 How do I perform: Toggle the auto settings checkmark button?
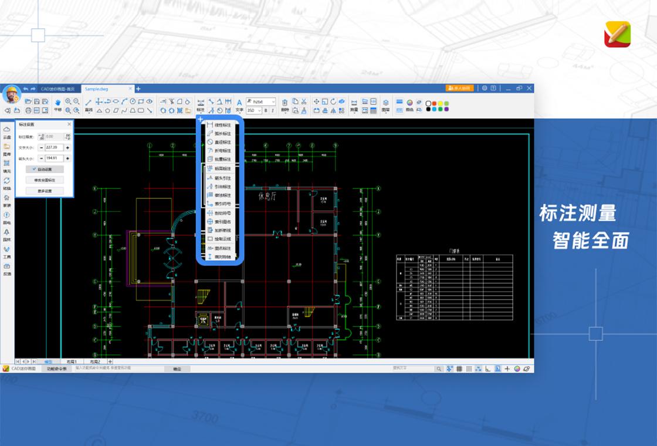click(x=45, y=170)
